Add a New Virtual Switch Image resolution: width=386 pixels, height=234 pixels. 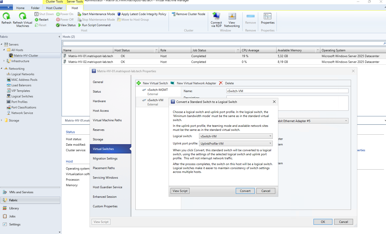[x=152, y=83]
